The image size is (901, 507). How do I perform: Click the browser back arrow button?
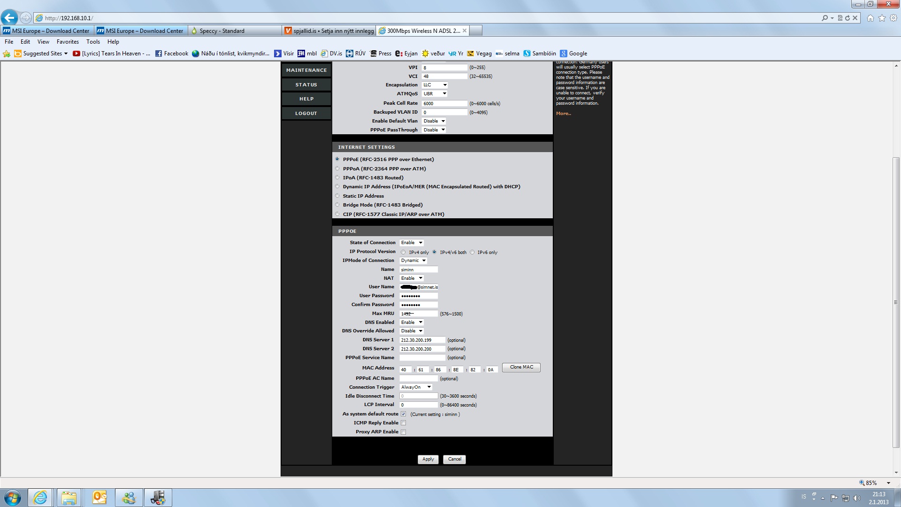click(x=9, y=18)
